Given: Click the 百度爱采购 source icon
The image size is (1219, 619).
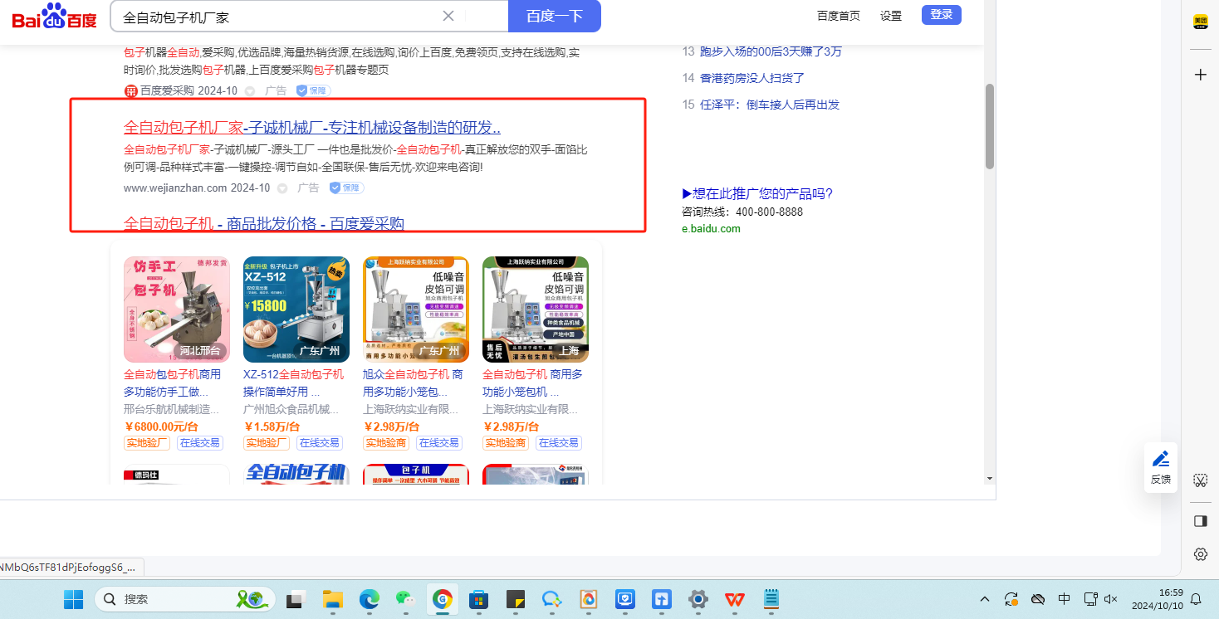Looking at the screenshot, I should pyautogui.click(x=130, y=91).
